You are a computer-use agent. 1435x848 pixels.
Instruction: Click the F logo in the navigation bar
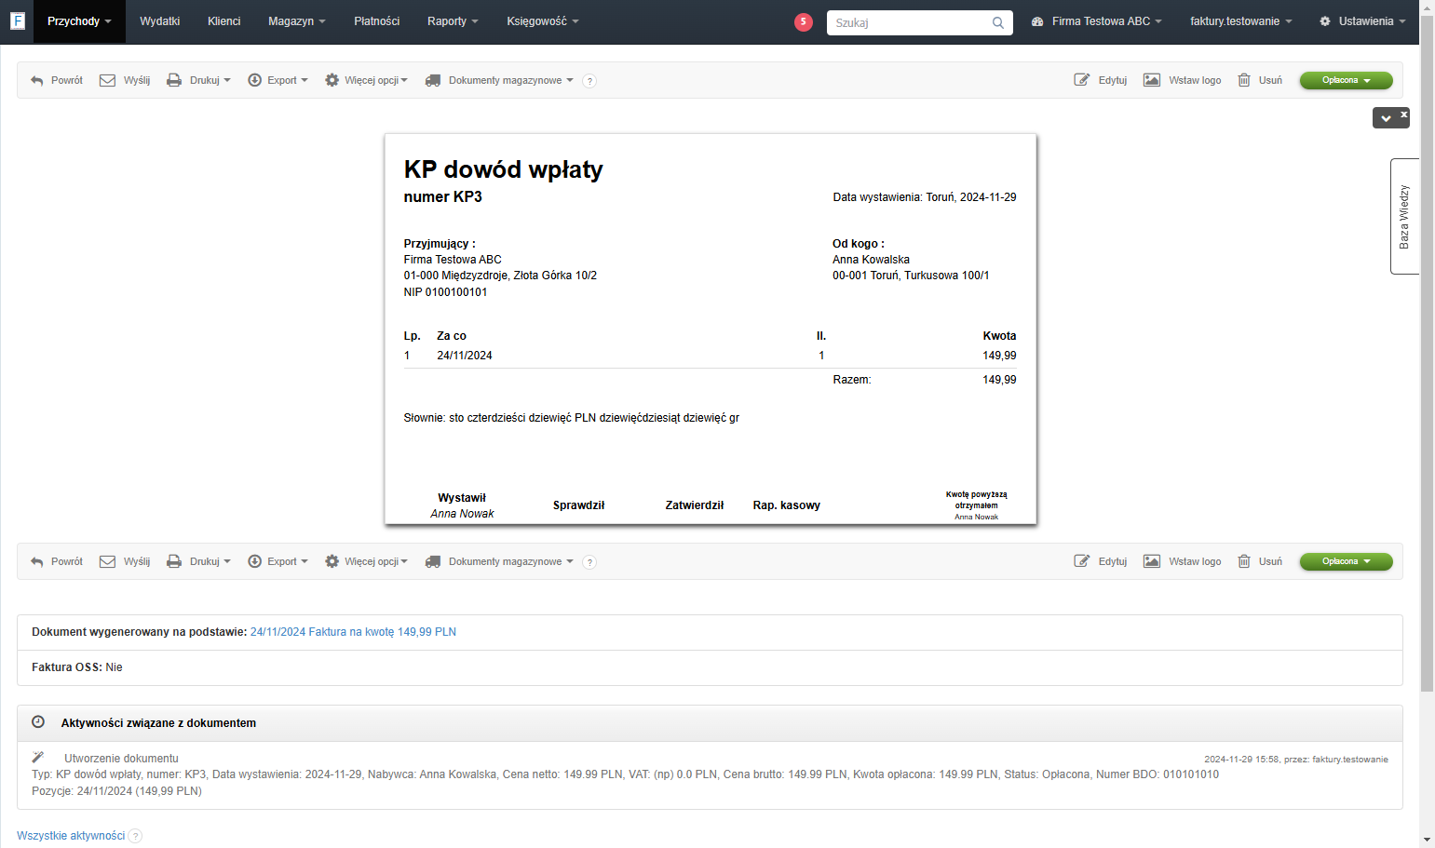(18, 20)
